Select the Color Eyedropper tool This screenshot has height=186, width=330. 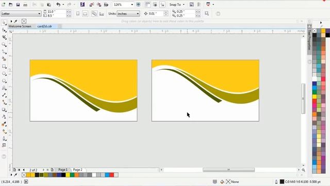coord(4,124)
